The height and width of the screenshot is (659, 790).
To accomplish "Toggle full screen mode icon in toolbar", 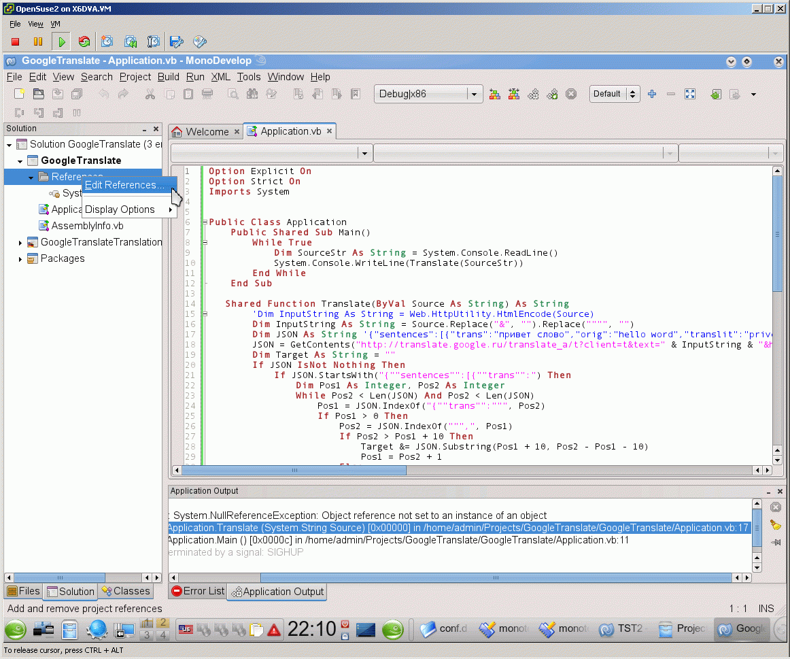I will click(x=690, y=94).
